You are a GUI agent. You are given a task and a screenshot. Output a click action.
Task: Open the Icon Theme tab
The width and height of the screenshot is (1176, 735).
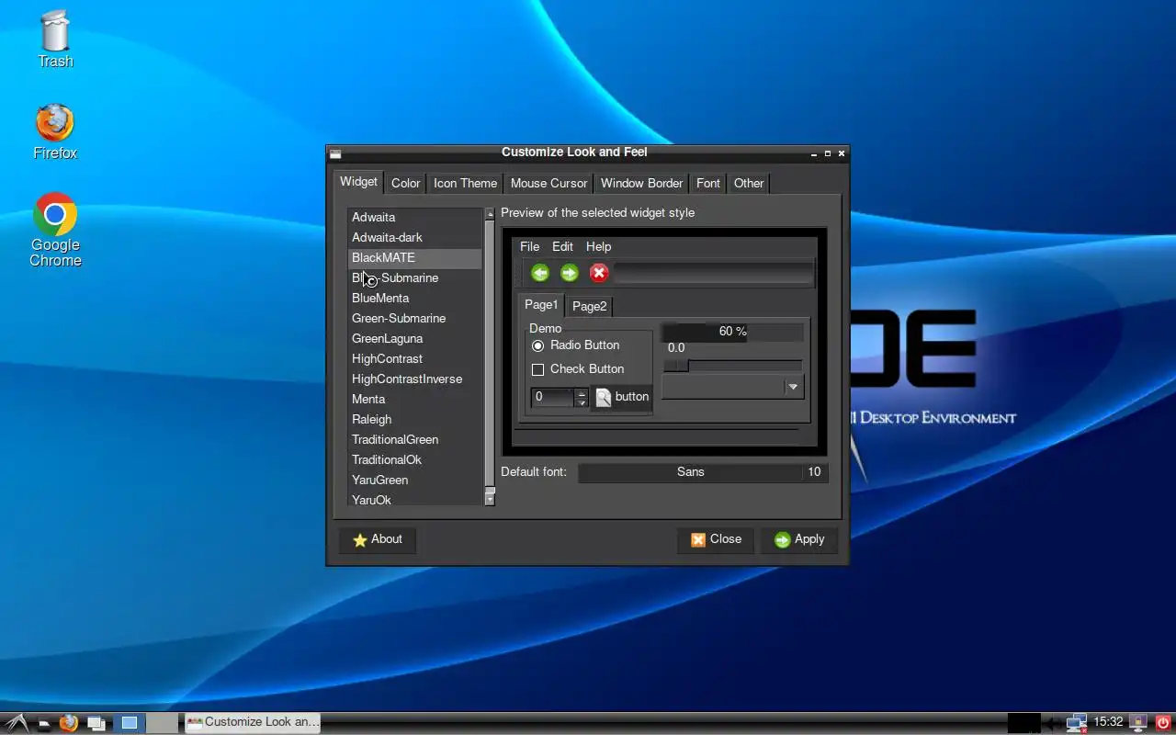[465, 183]
